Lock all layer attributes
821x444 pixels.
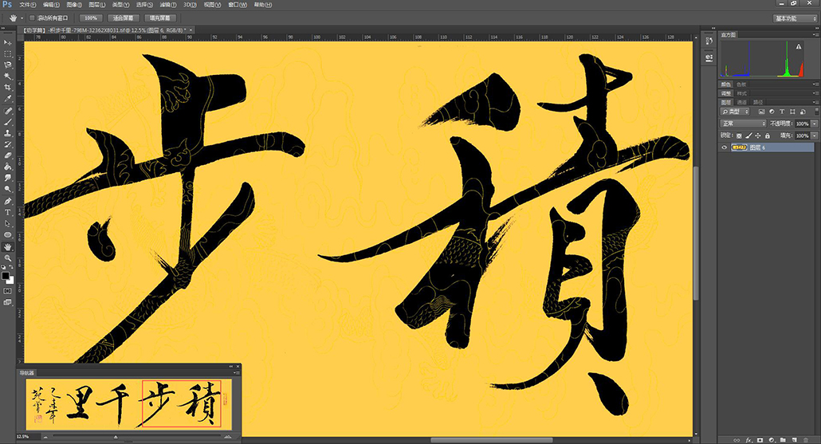(767, 136)
